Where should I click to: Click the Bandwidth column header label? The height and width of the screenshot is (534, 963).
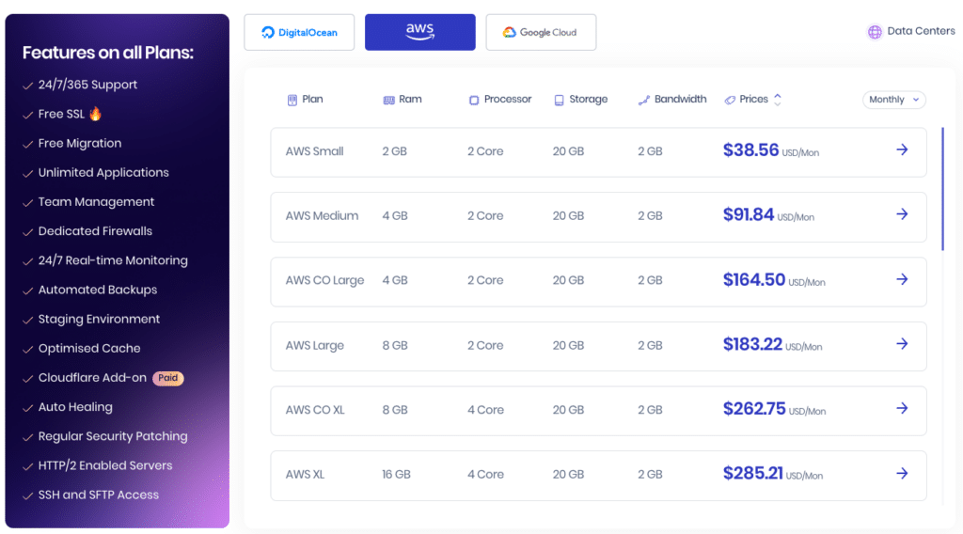(x=681, y=100)
